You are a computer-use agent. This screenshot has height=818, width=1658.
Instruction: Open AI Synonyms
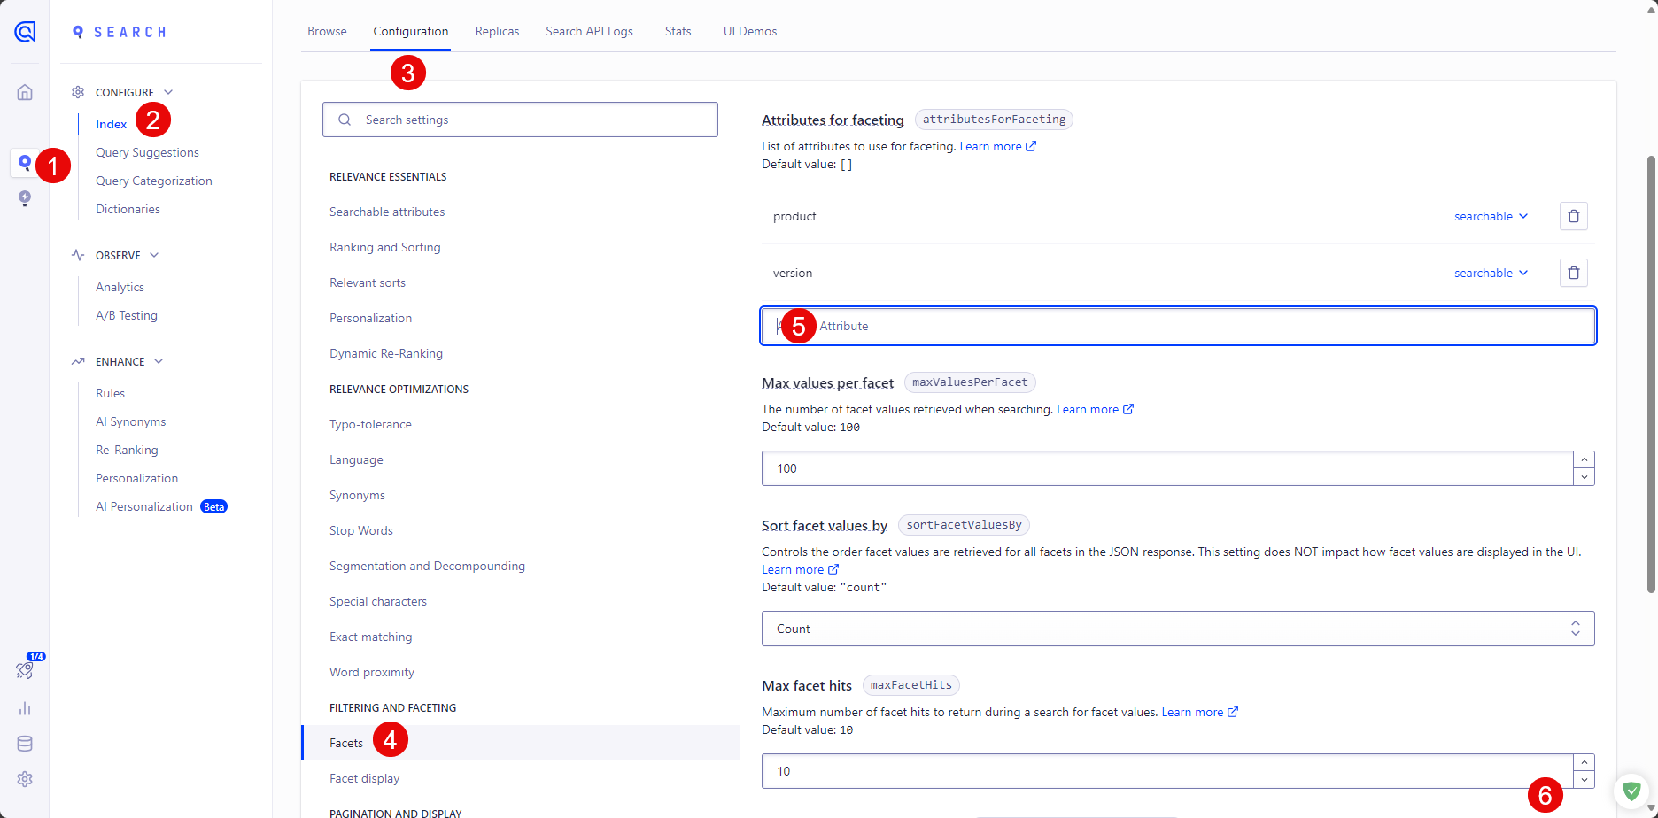(130, 421)
